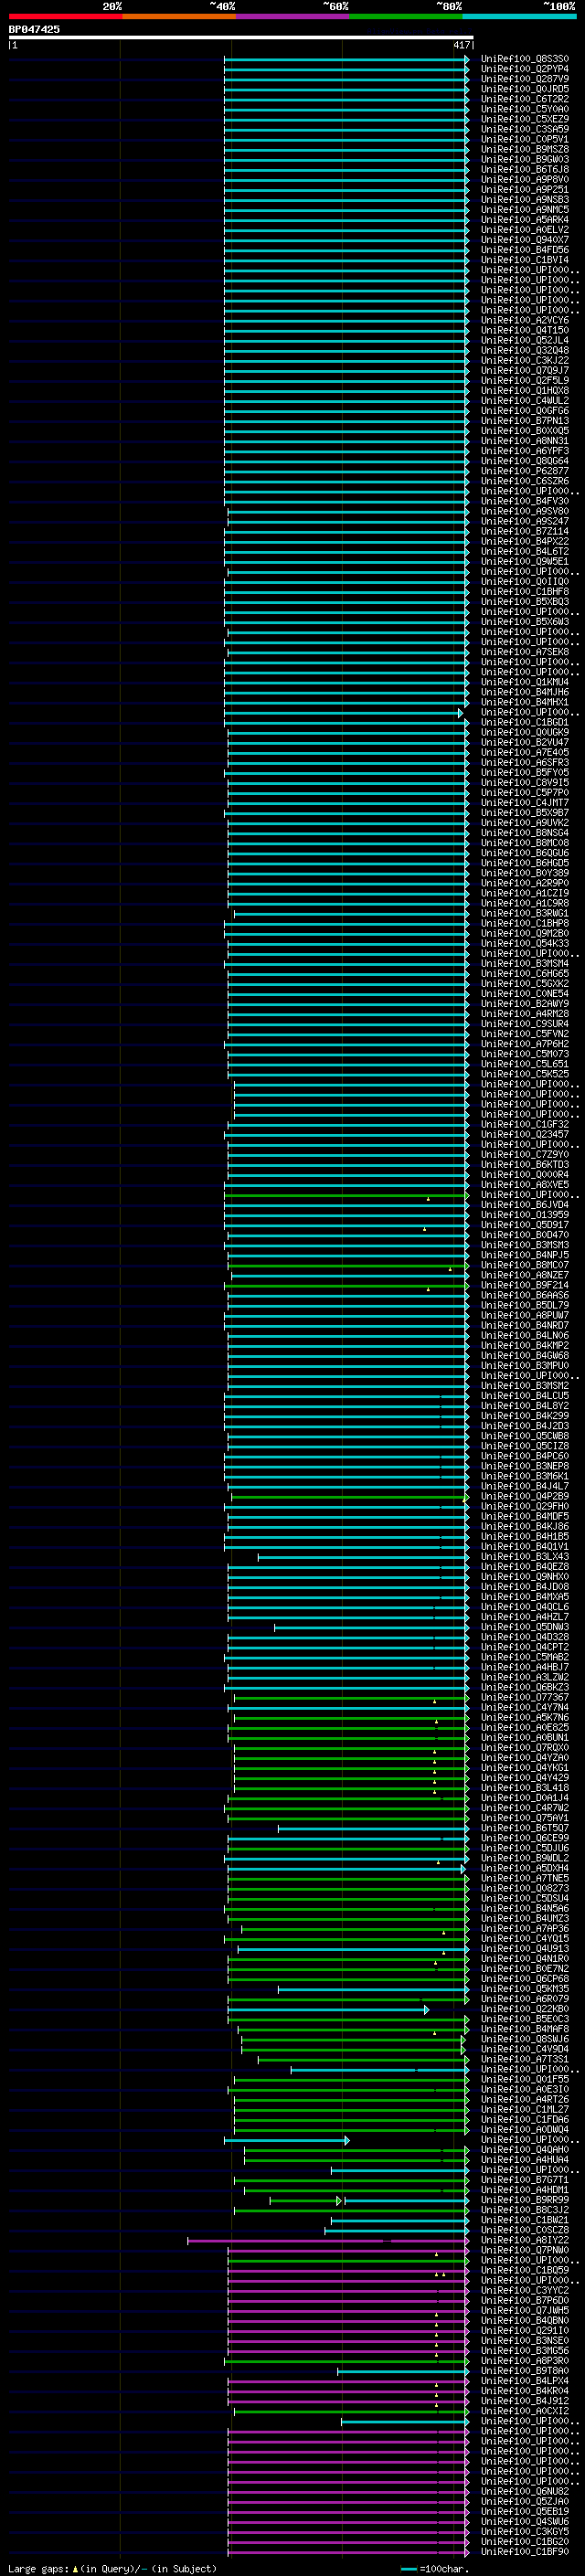Select the UniRef100_B4FV30 label
This screenshot has height=2576, width=585.
524,501
